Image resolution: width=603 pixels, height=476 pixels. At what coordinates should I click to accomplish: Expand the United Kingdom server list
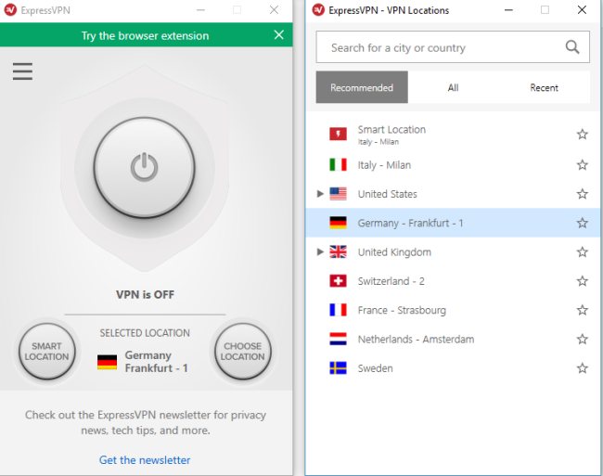(321, 251)
